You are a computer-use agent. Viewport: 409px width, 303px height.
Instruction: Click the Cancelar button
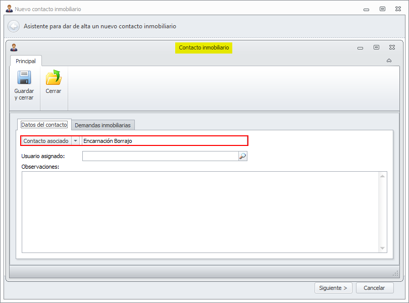coord(374,288)
